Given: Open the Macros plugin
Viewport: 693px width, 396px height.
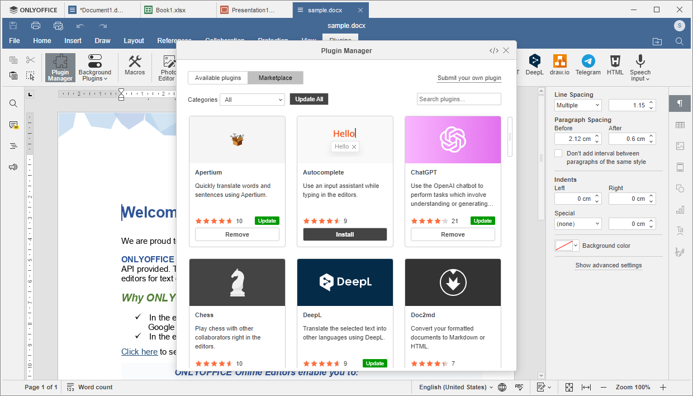Looking at the screenshot, I should click(x=135, y=67).
